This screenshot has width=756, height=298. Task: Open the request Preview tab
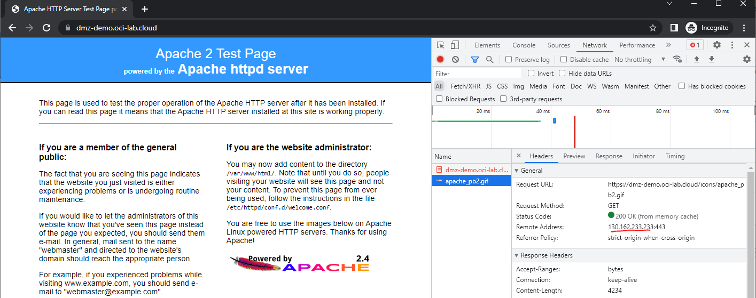(574, 156)
